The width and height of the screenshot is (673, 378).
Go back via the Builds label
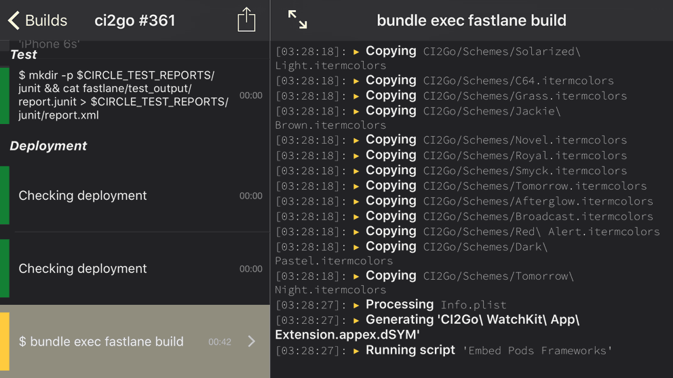pyautogui.click(x=46, y=20)
